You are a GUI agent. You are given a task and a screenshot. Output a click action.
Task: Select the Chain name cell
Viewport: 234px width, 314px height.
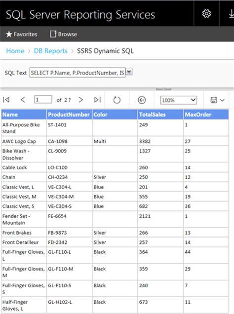(24, 177)
